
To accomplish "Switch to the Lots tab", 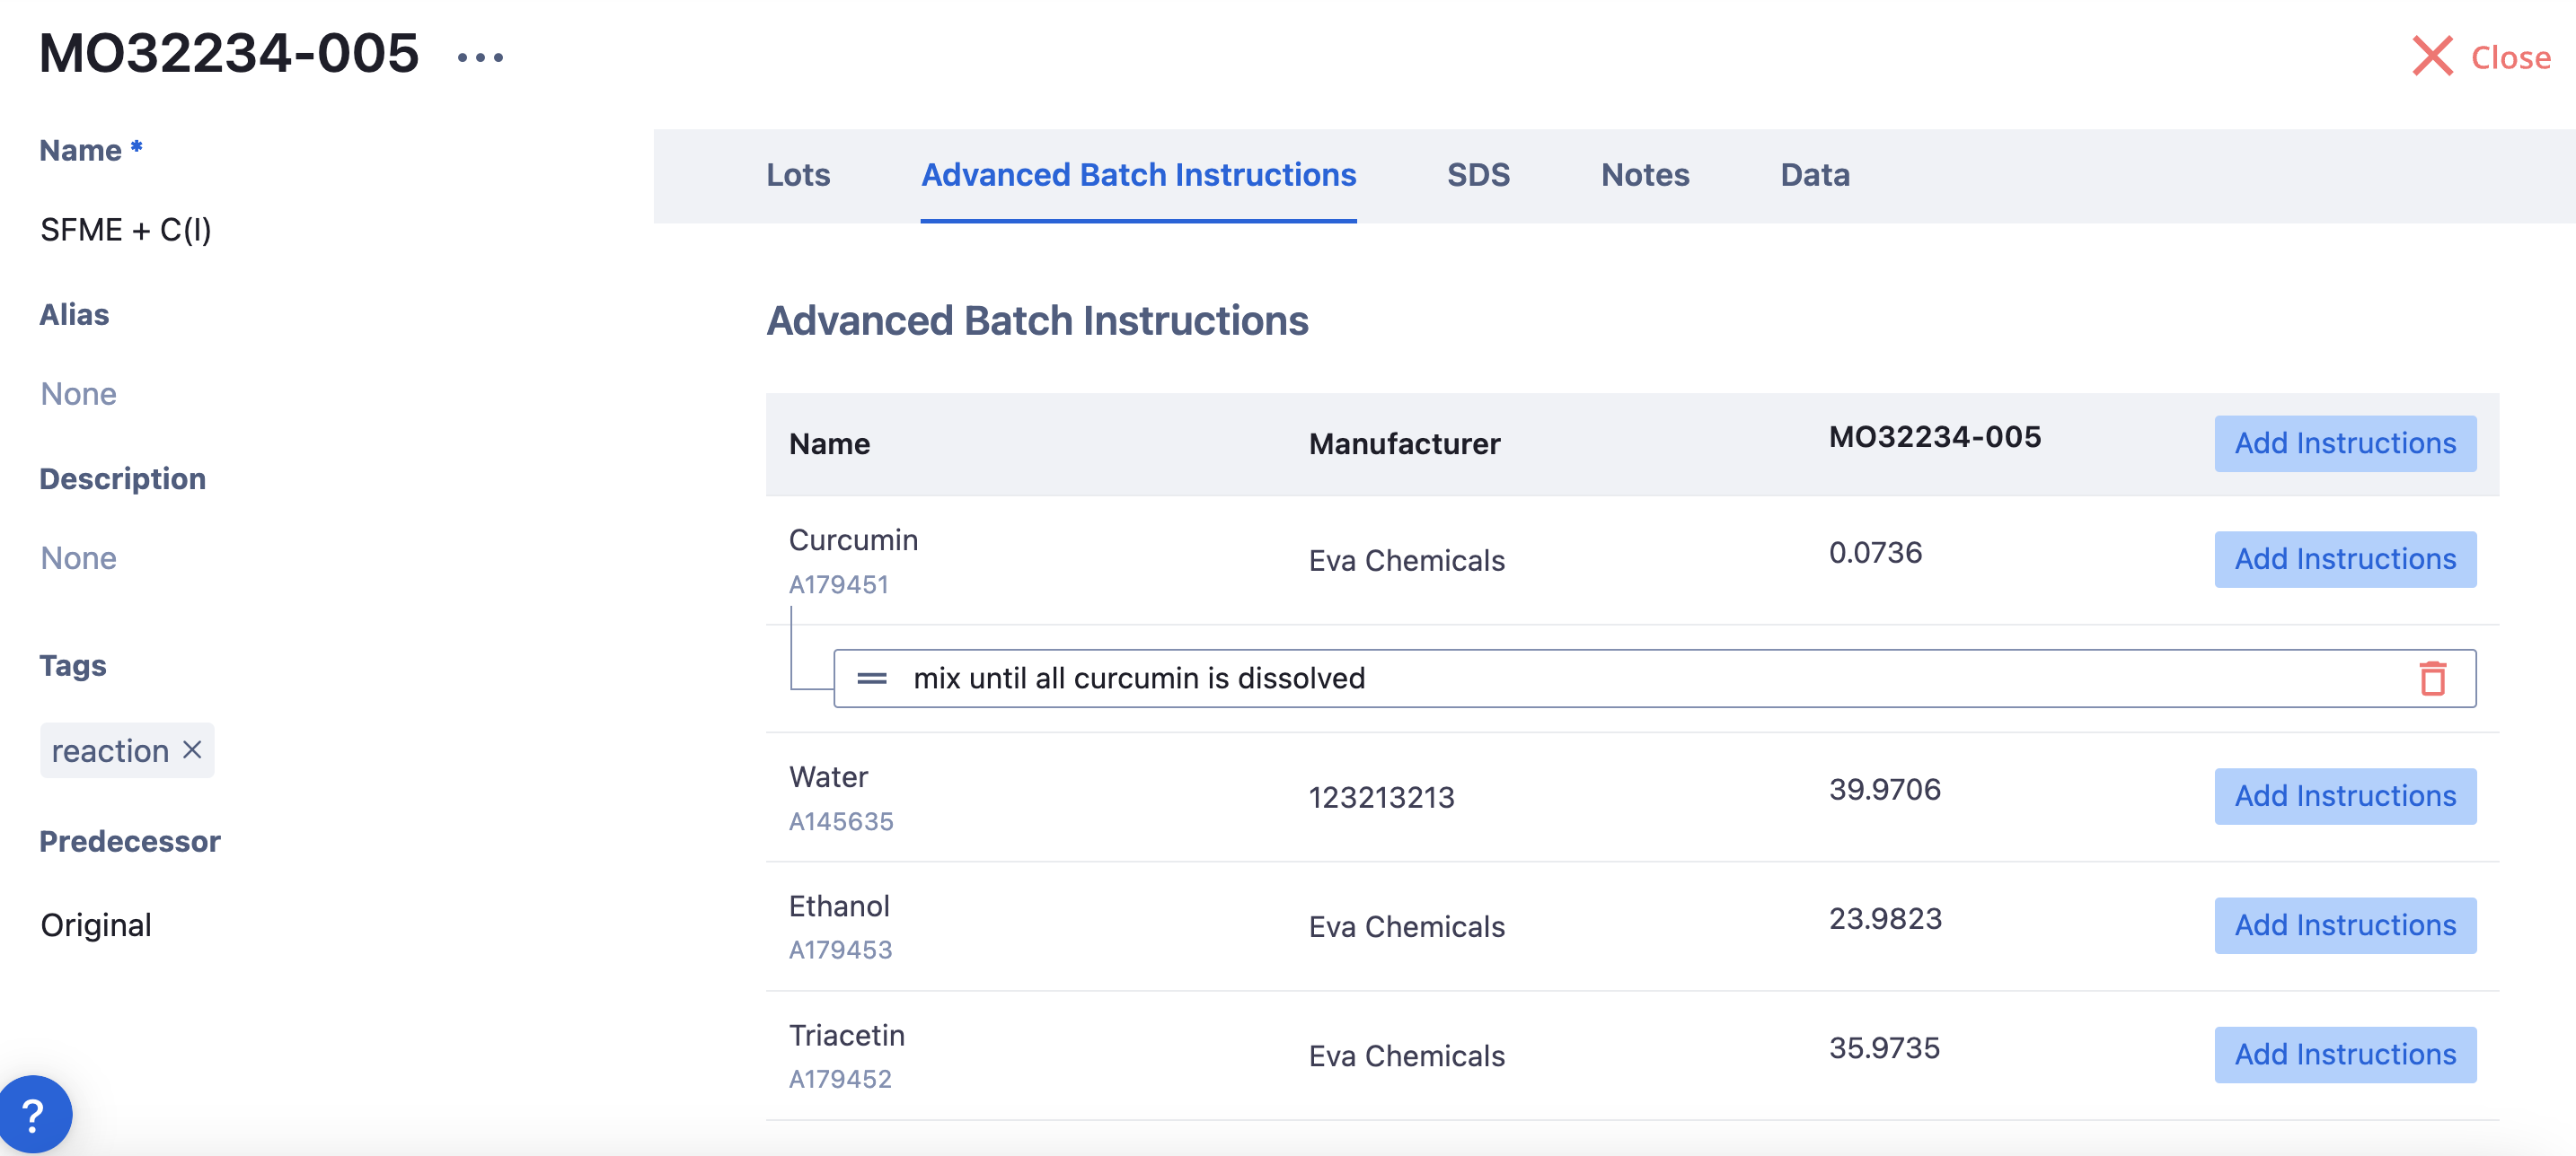I will point(797,175).
